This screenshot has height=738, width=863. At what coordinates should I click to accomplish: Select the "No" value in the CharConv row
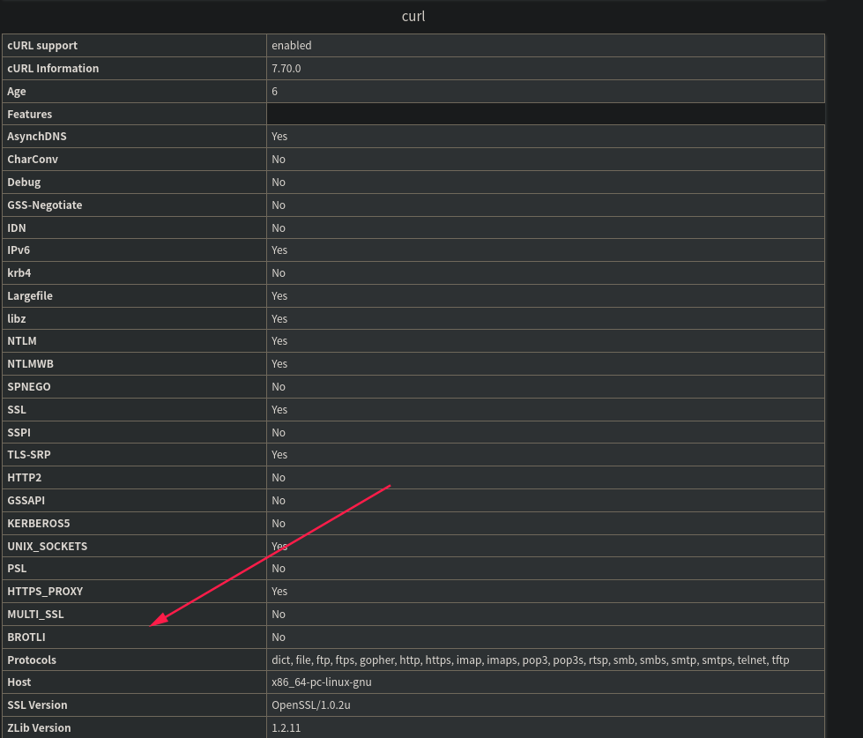[279, 159]
